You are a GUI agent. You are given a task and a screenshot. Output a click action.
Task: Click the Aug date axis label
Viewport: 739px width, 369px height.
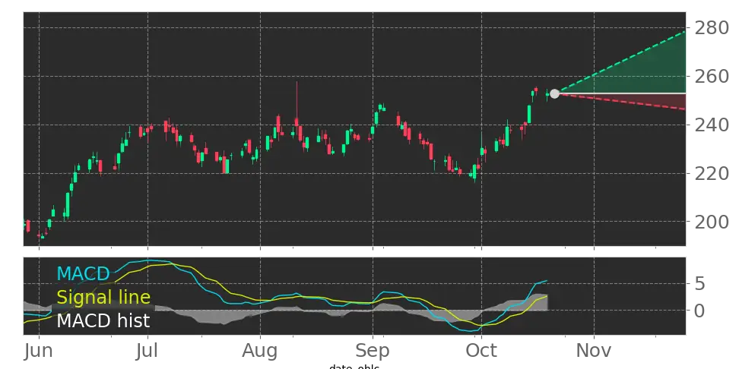point(260,351)
